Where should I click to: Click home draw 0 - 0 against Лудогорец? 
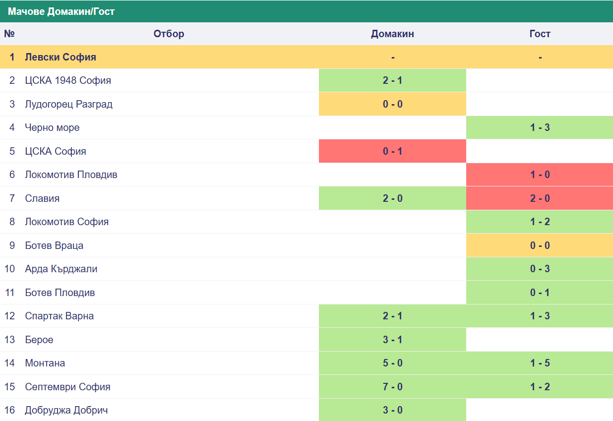click(x=392, y=104)
